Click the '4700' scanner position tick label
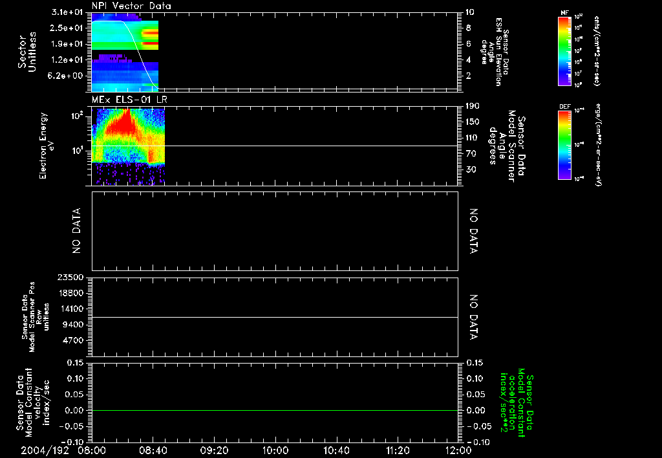This screenshot has height=458, width=662. (x=73, y=340)
